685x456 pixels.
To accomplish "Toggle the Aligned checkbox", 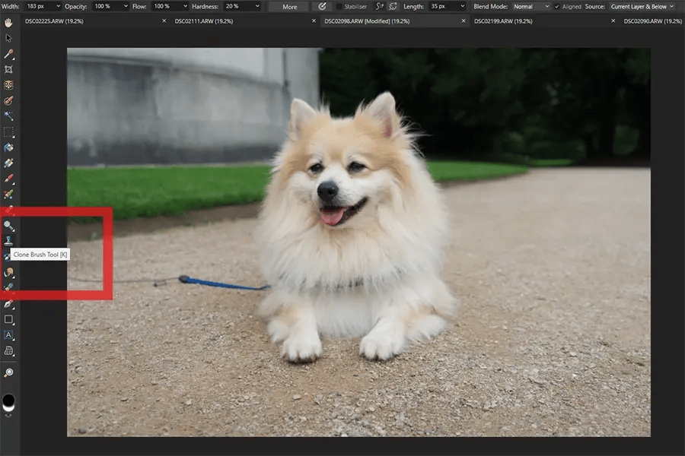I will [x=556, y=7].
